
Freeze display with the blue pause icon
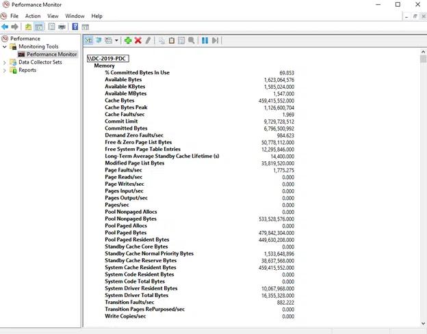click(x=205, y=40)
